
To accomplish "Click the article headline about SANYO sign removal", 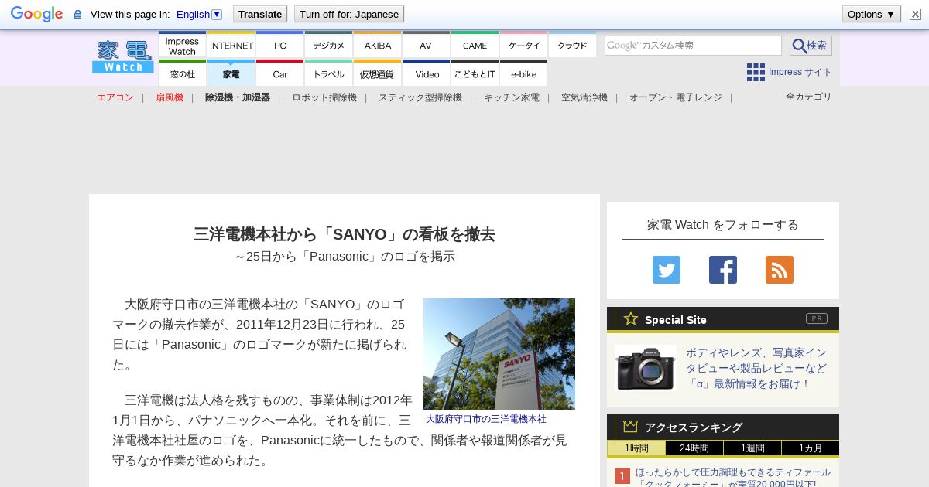I will click(345, 234).
